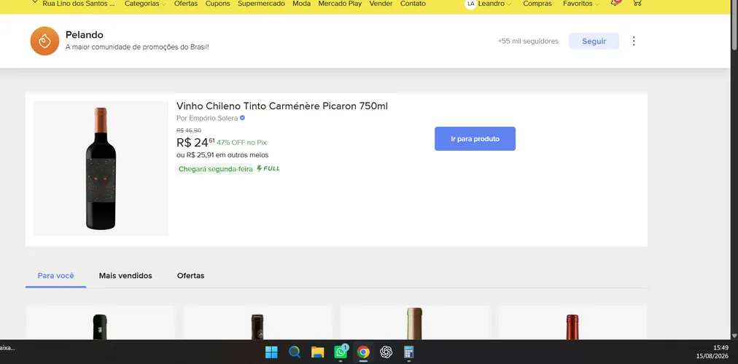The height and width of the screenshot is (364, 738).
Task: Click the ou R$ 25,91 em outros meios text
Action: coord(222,155)
